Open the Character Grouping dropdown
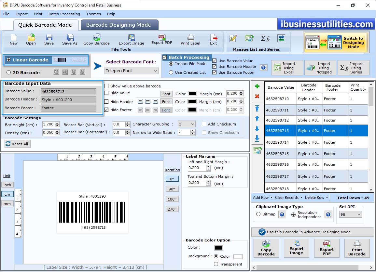The width and height of the screenshot is (376, 272). (x=187, y=124)
